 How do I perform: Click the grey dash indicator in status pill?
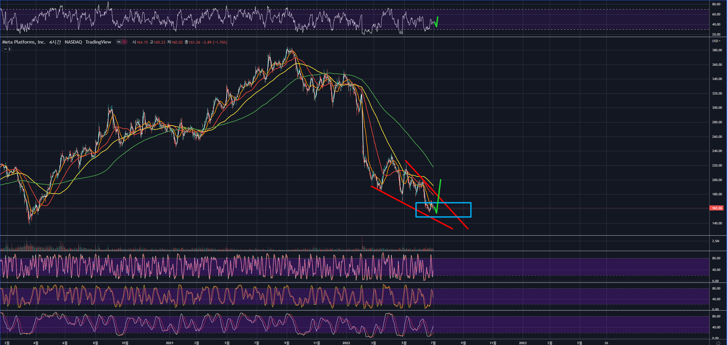[119, 42]
